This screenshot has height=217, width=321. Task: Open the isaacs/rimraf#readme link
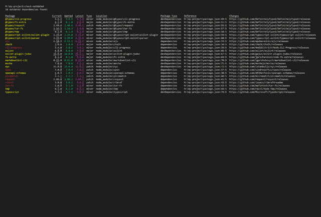(x=256, y=82)
